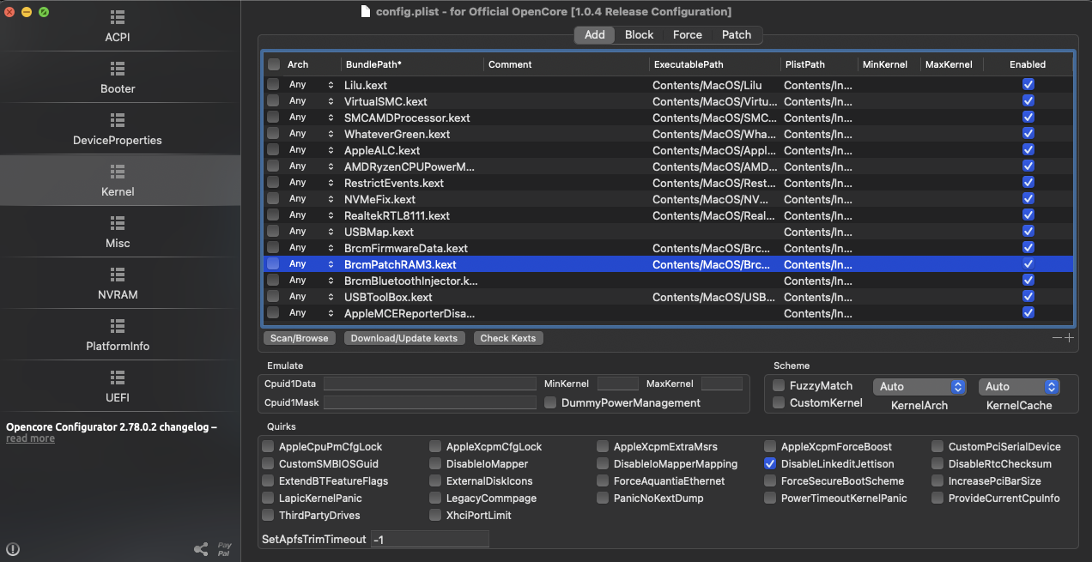Click the Download/Update kexts button

[403, 338]
